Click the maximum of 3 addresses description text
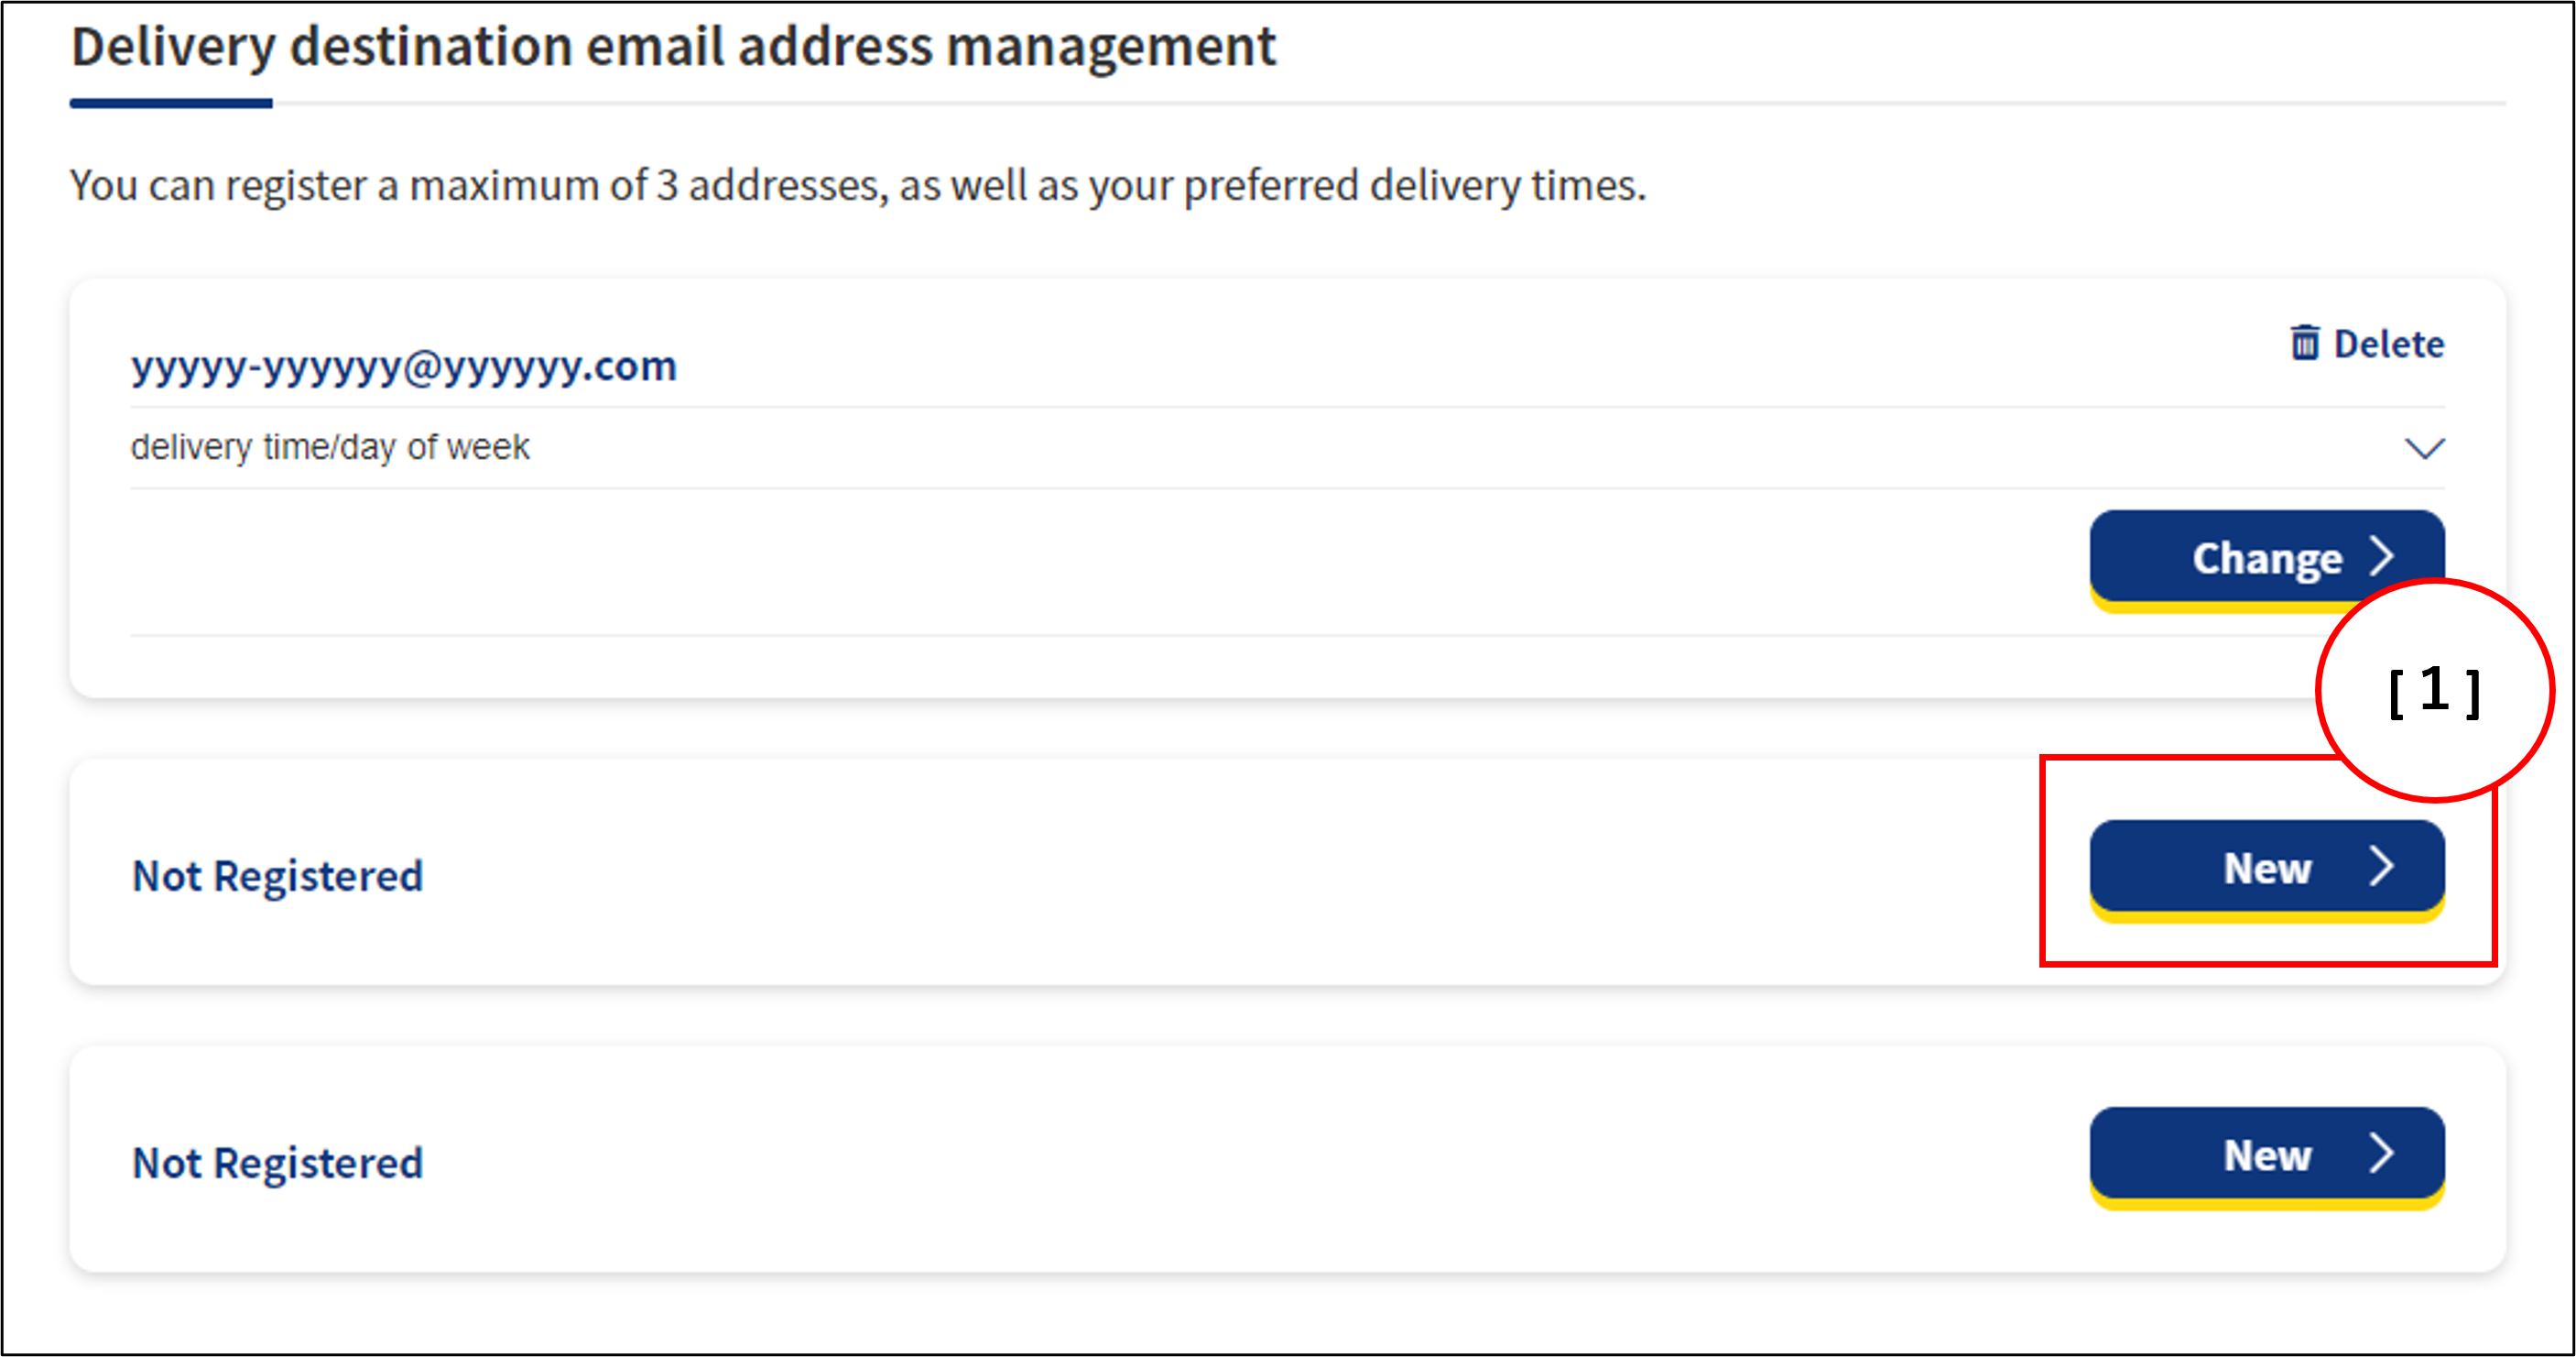 [857, 185]
